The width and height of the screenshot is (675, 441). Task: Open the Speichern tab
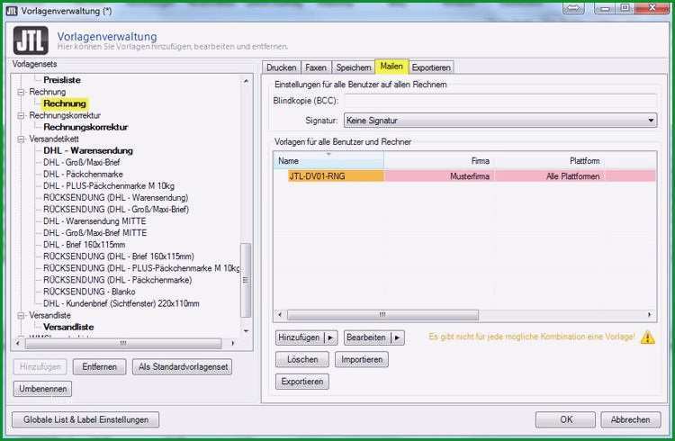[x=354, y=67]
